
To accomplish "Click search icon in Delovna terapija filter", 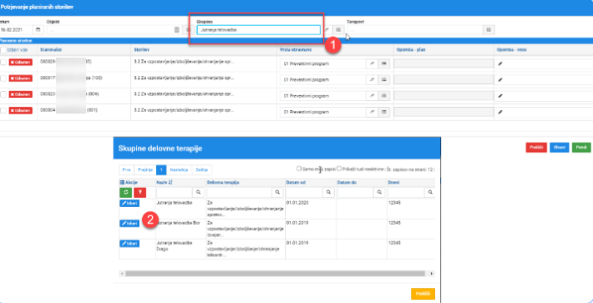I will click(278, 192).
